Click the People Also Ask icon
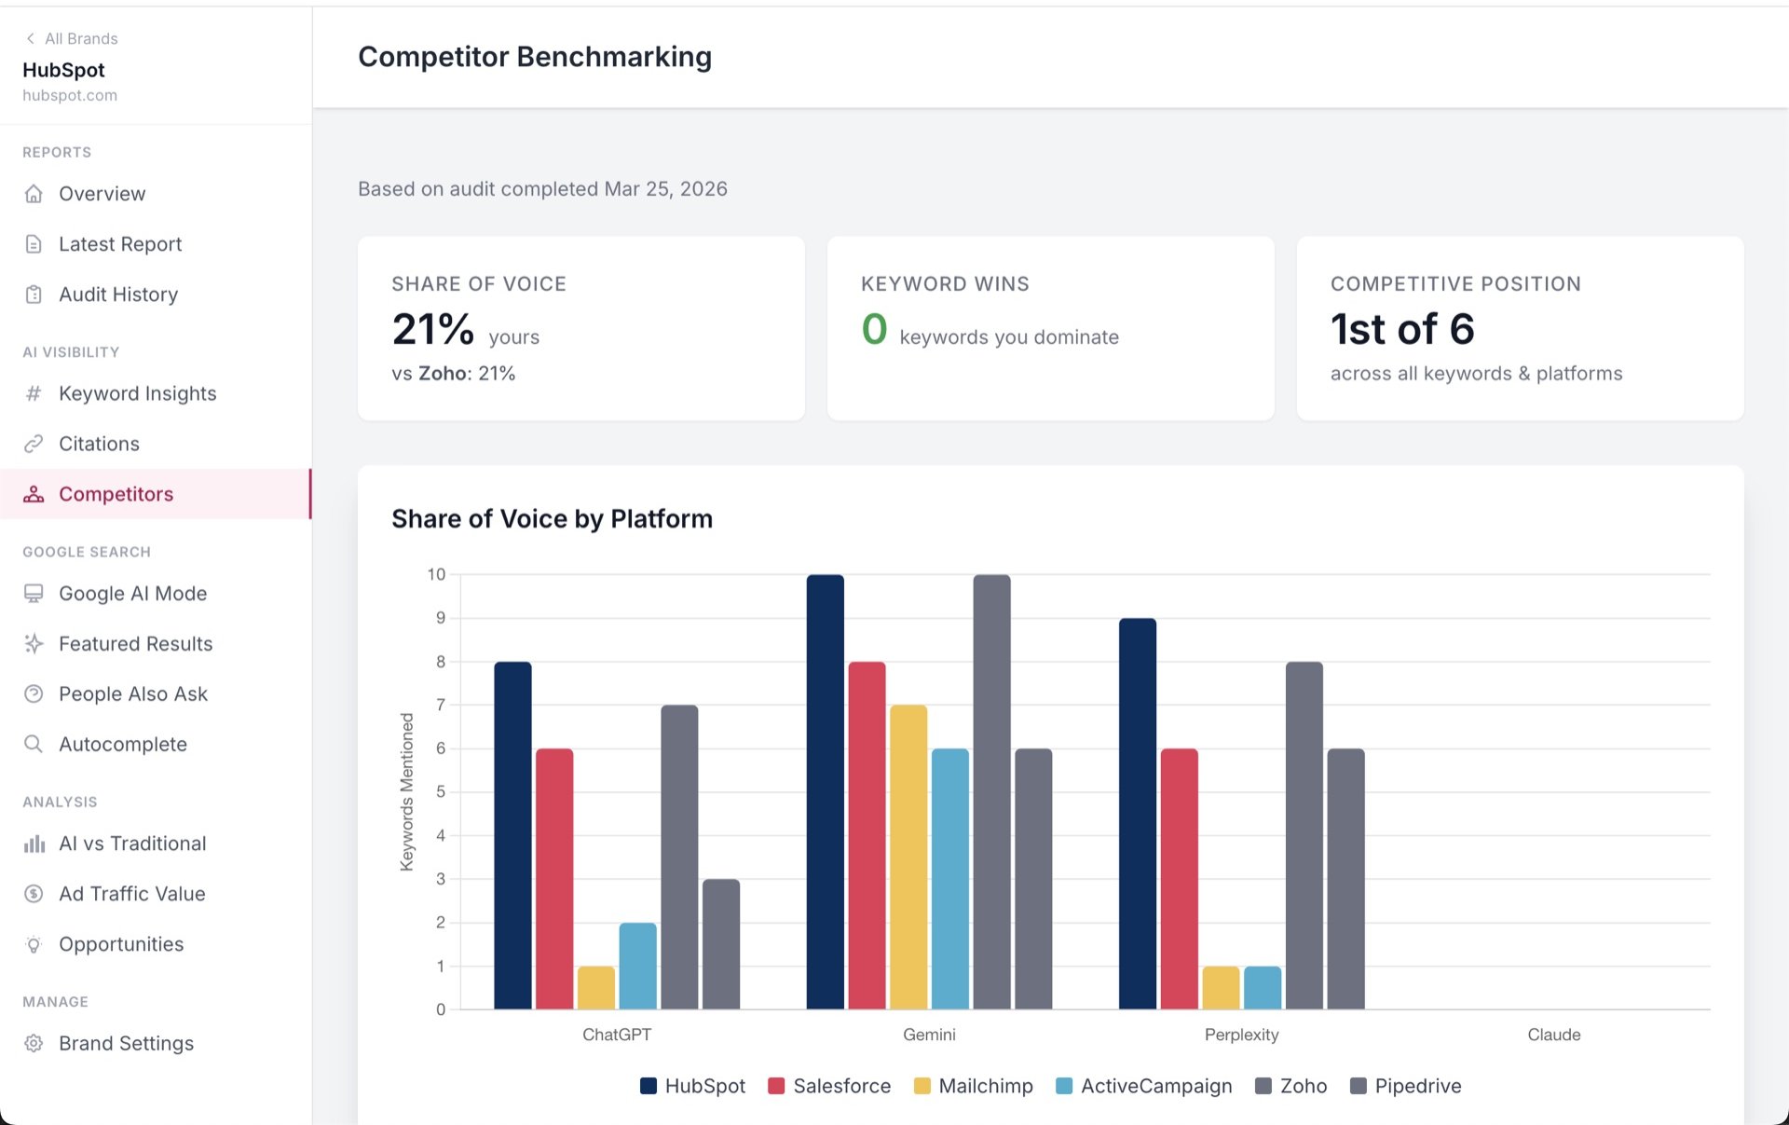The image size is (1789, 1125). (x=34, y=694)
